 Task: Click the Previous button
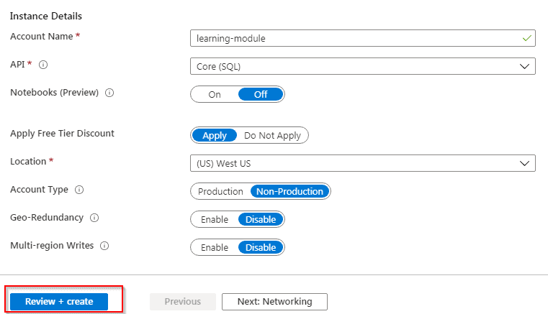click(x=182, y=301)
